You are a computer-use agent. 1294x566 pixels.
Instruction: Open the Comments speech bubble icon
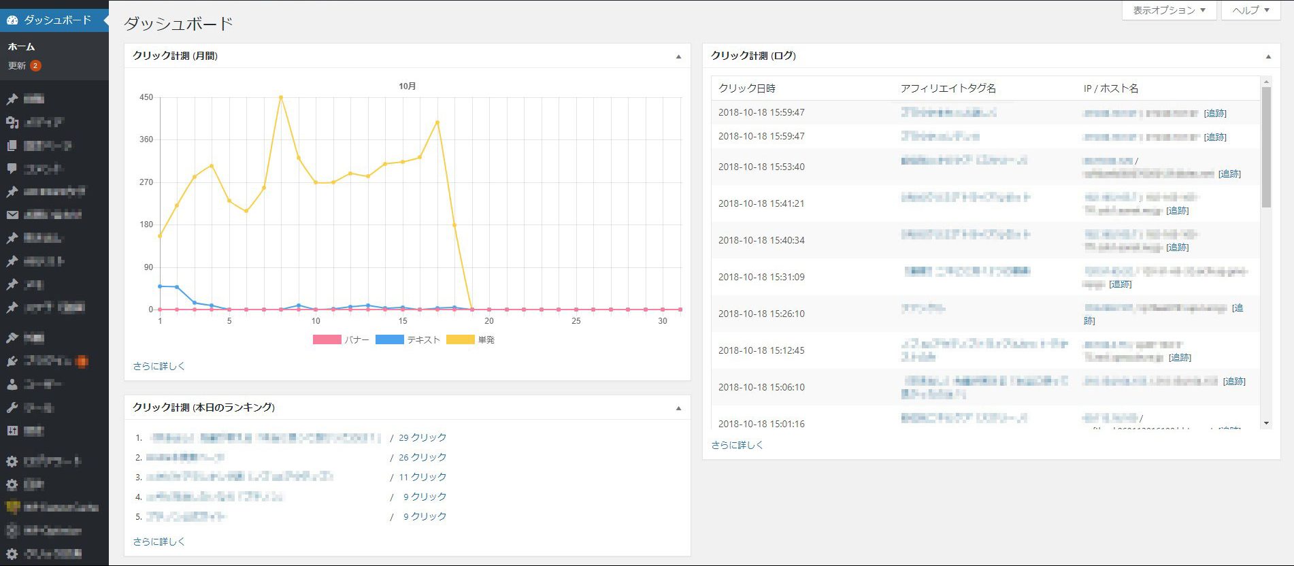[x=12, y=169]
